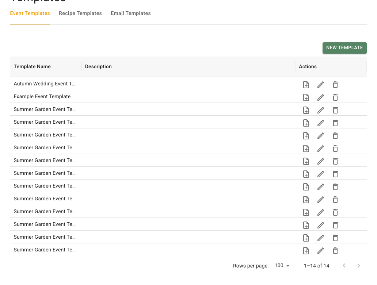
Task: Create event from last Summer Garden template
Action: pyautogui.click(x=306, y=251)
